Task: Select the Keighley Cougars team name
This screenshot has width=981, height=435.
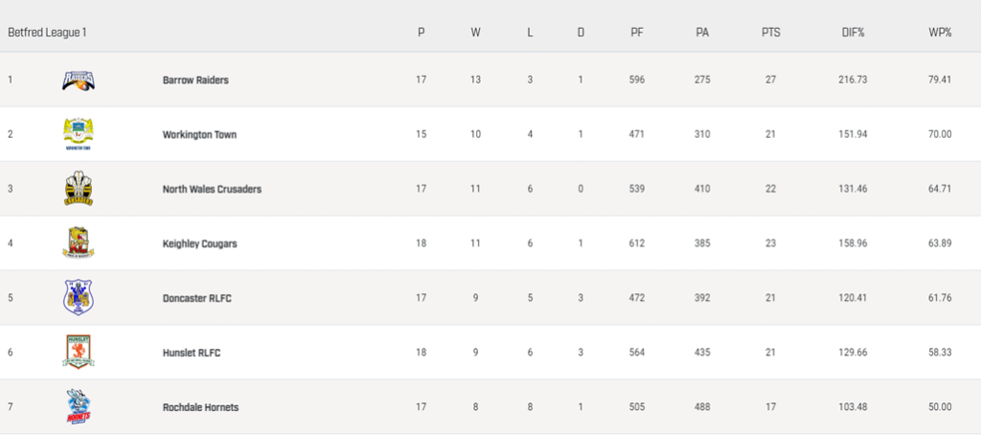Action: point(199,243)
